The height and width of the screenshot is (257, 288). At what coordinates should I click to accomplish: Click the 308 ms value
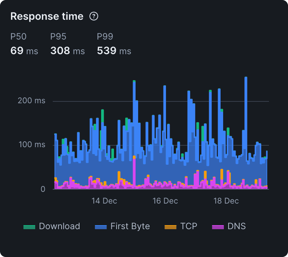point(67,51)
